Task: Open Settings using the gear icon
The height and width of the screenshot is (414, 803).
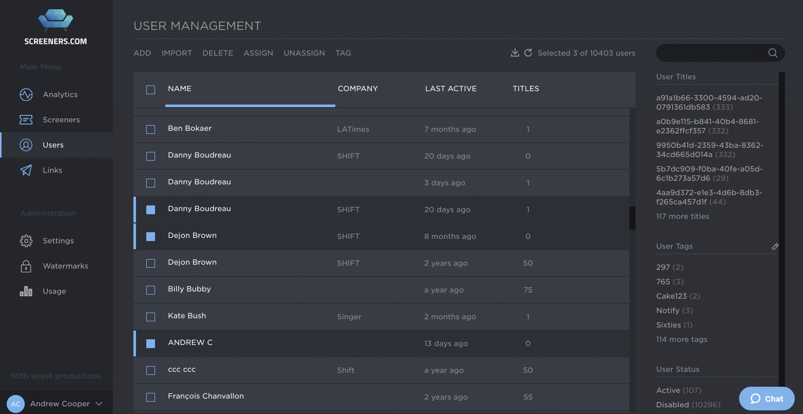Action: pyautogui.click(x=26, y=241)
